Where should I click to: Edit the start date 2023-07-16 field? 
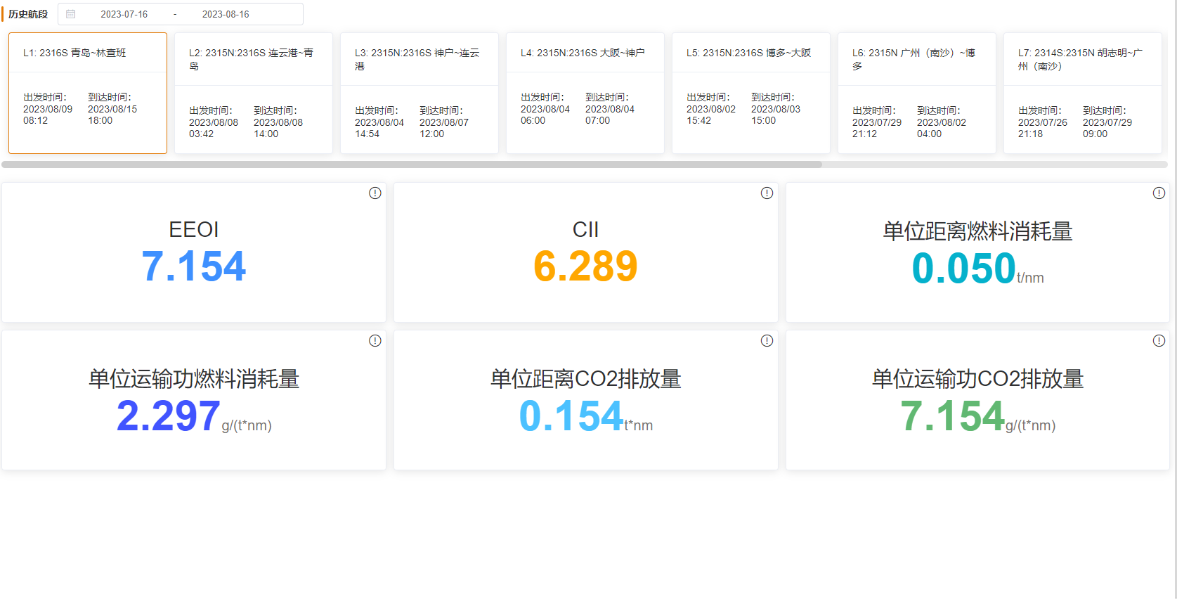(124, 14)
